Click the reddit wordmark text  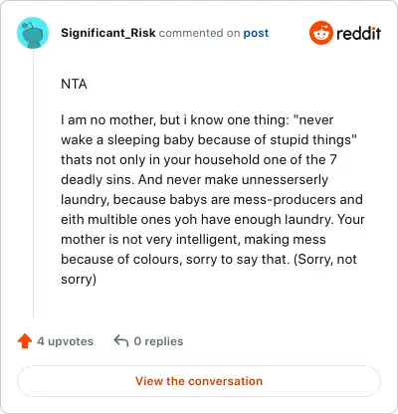(358, 33)
